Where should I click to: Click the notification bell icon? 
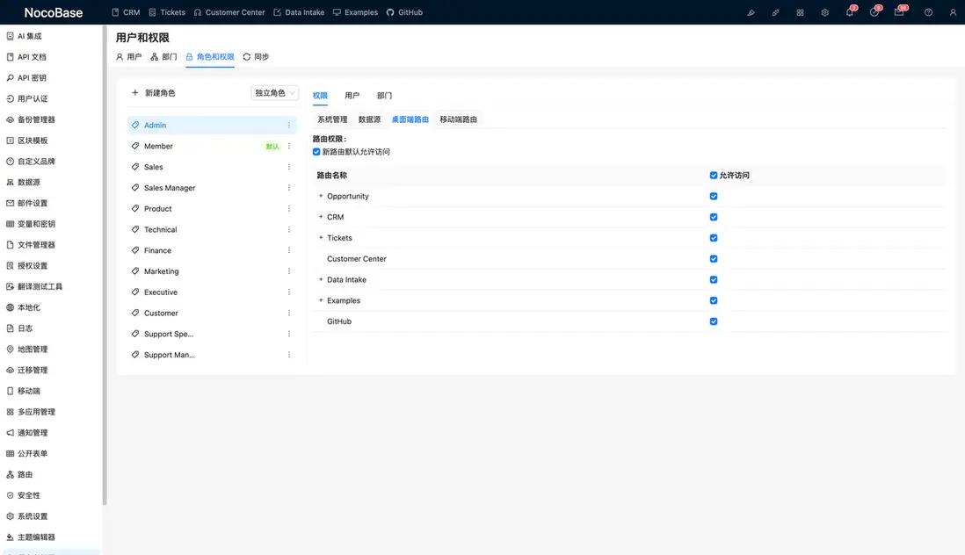pyautogui.click(x=849, y=12)
